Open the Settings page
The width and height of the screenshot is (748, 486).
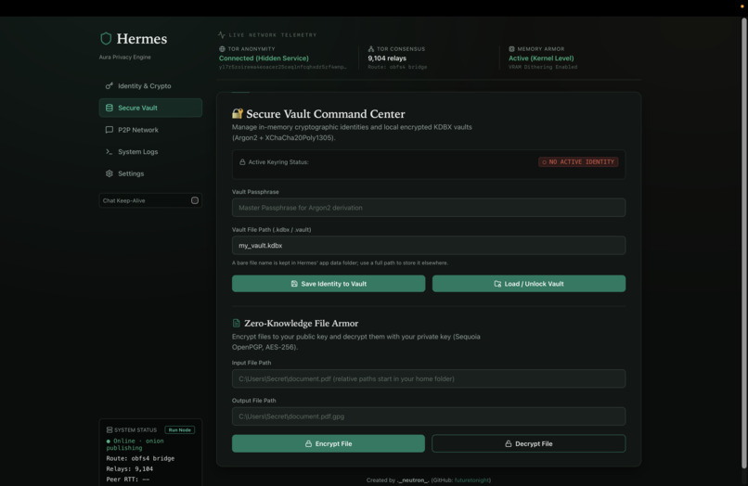[150, 173]
